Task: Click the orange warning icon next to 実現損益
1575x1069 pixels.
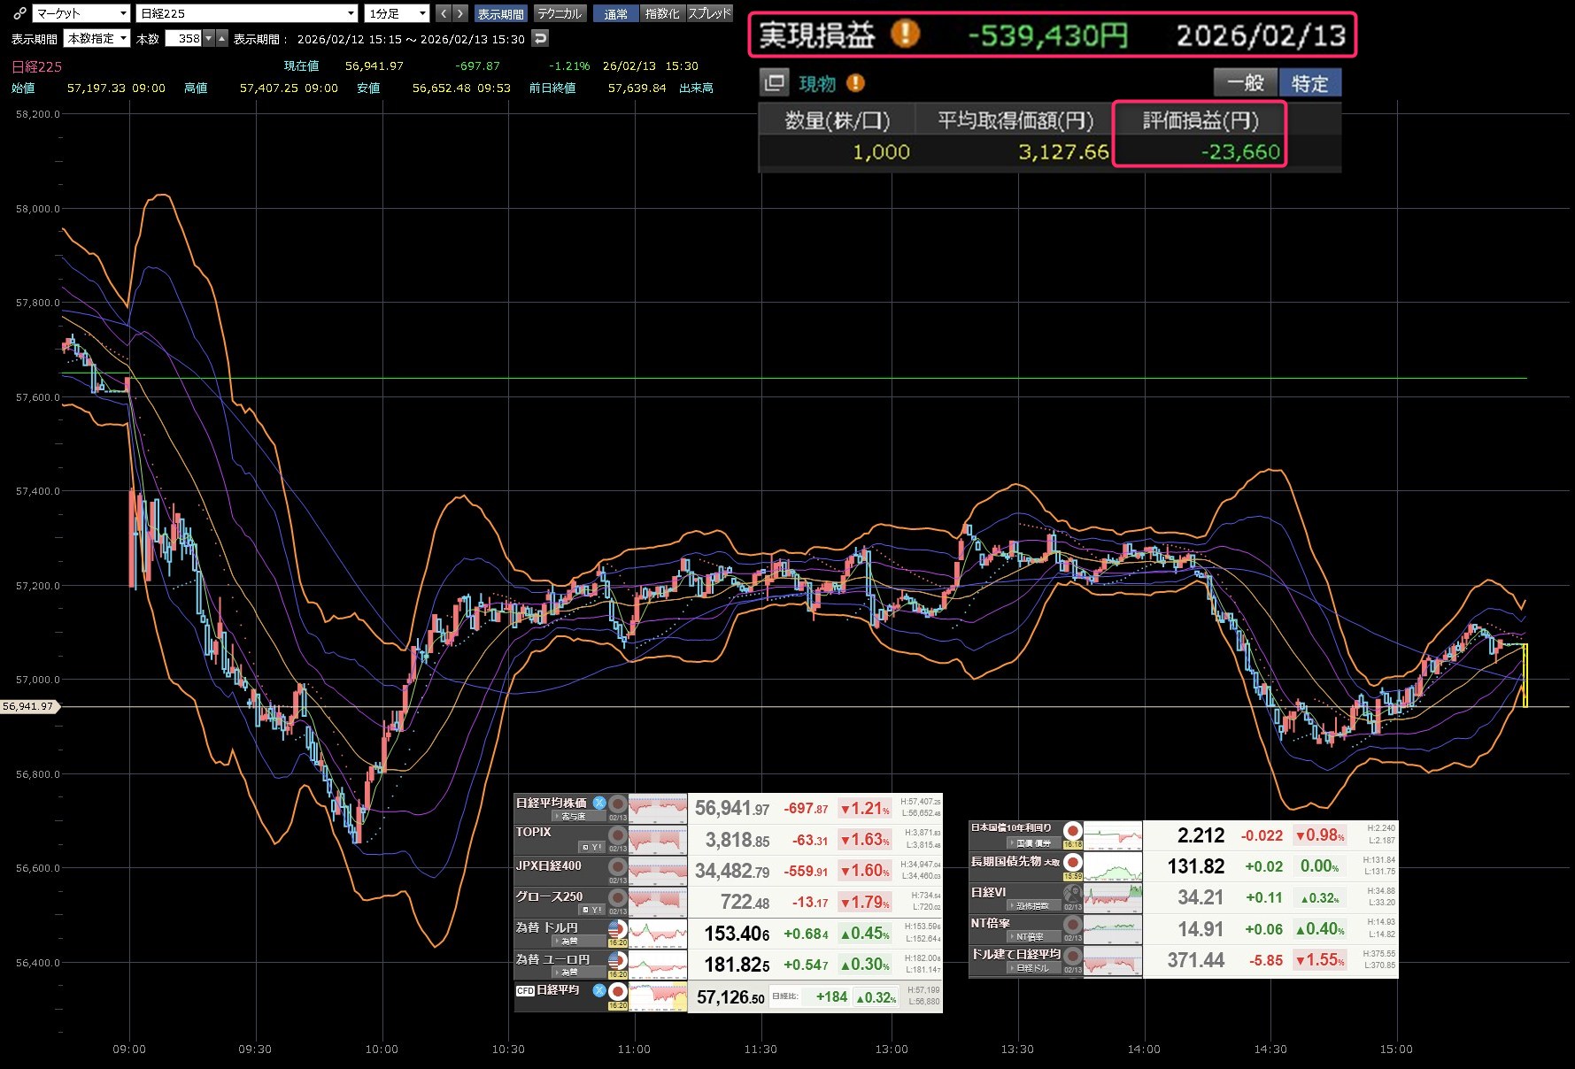Action: coord(905,34)
